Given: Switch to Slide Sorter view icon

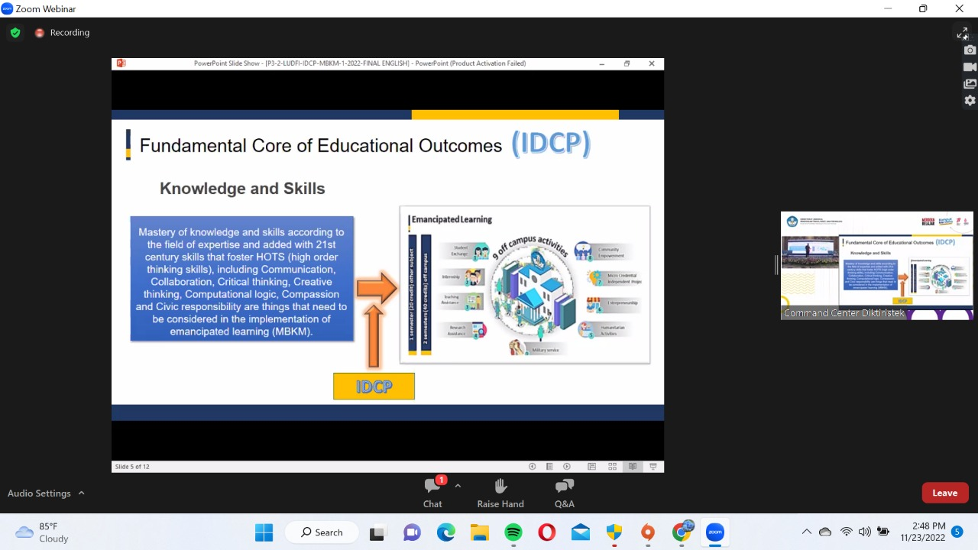Looking at the screenshot, I should click(x=612, y=467).
